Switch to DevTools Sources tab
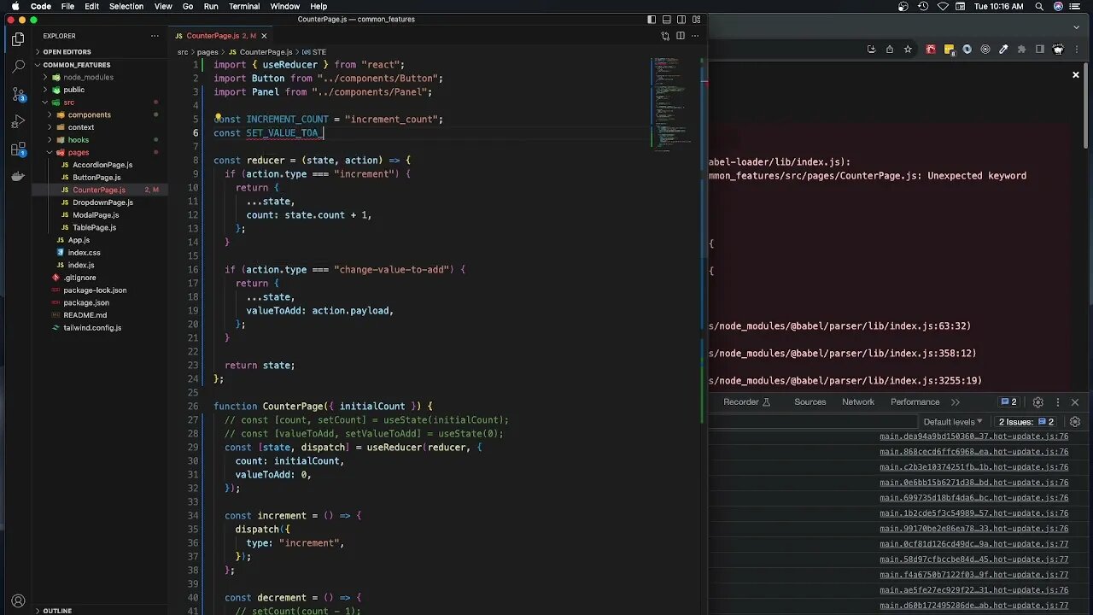Image resolution: width=1093 pixels, height=615 pixels. (810, 402)
